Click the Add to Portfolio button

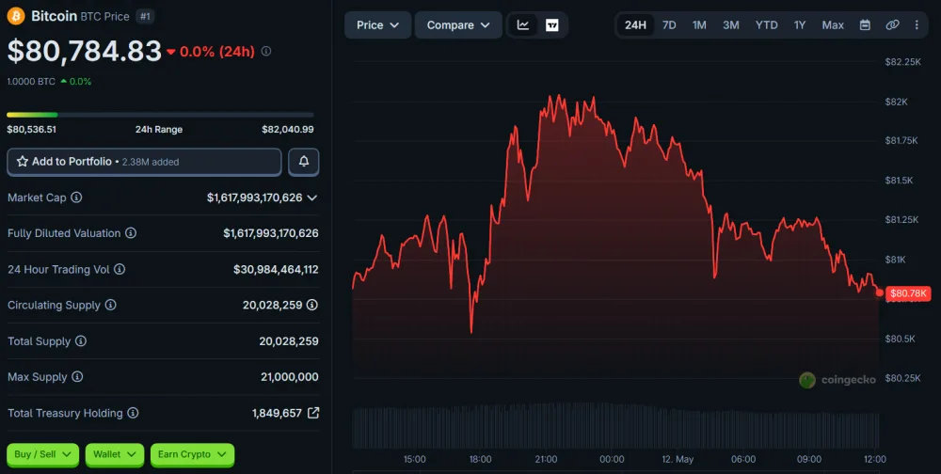point(144,162)
